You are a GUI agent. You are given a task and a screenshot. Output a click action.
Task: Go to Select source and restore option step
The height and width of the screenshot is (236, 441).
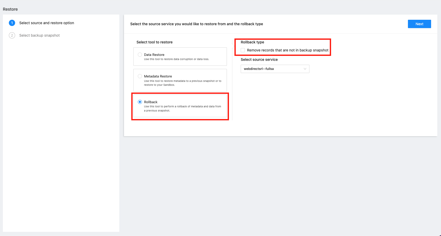click(47, 23)
